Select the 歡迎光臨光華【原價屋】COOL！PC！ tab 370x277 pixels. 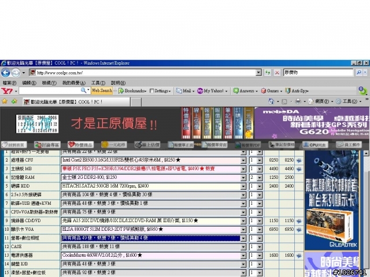[76, 102]
